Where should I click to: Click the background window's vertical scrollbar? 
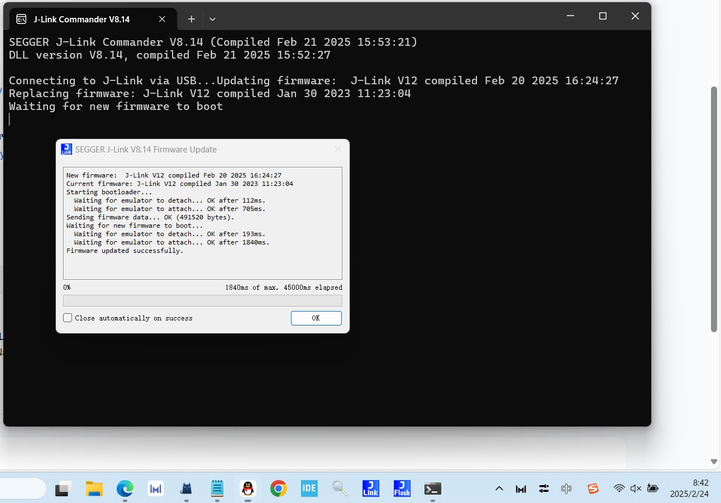click(x=714, y=209)
